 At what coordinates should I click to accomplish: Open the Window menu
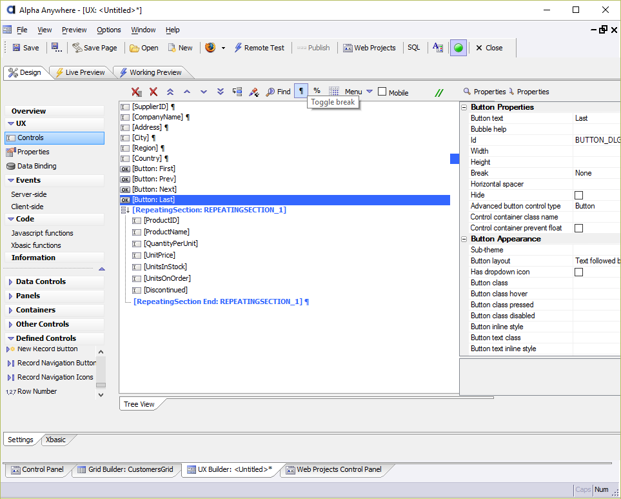tap(143, 30)
